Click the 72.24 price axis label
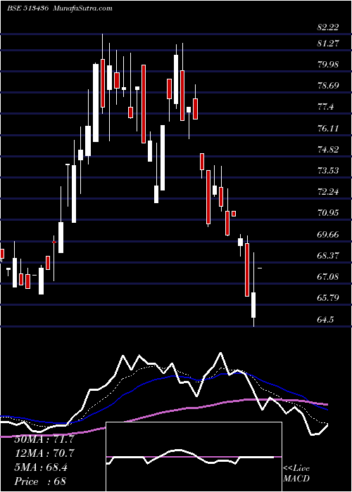This screenshot has height=492, width=352. click(x=328, y=192)
